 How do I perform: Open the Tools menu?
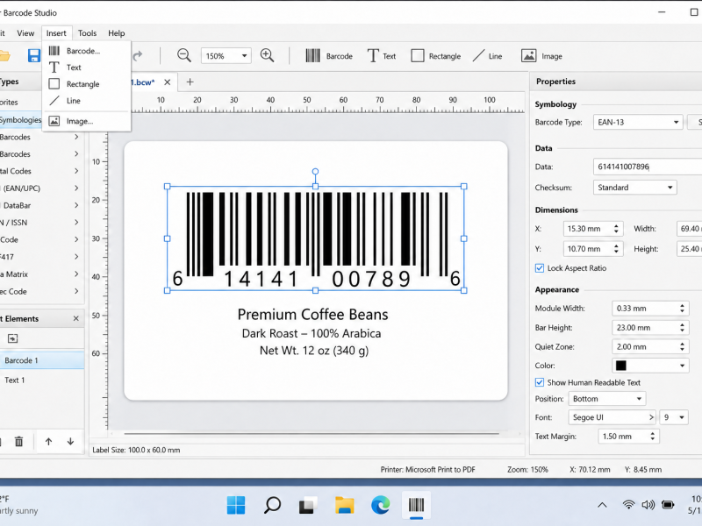tap(87, 33)
